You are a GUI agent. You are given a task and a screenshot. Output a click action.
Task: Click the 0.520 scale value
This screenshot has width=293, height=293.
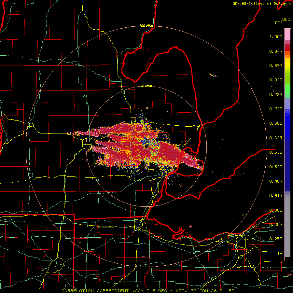(276, 167)
